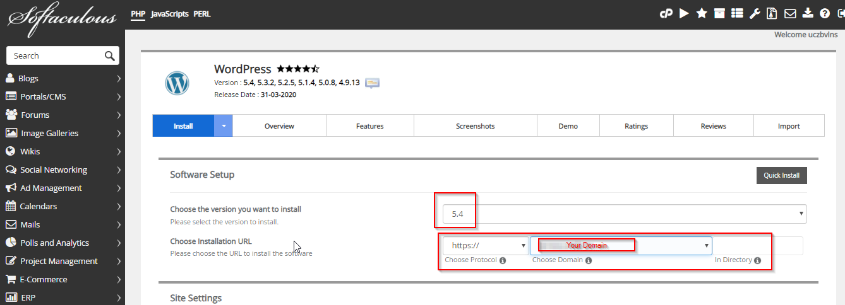Open the Choose Domain dropdown

click(621, 246)
